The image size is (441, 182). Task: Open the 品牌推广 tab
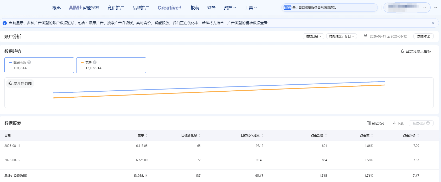pos(141,8)
